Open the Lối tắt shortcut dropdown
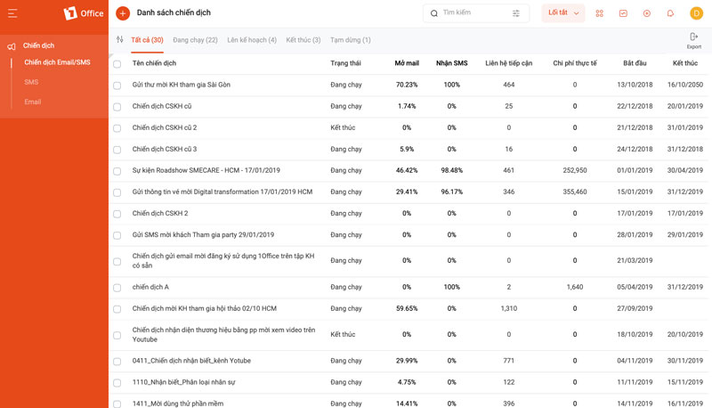Screen dimensions: 712x408 tap(563, 13)
